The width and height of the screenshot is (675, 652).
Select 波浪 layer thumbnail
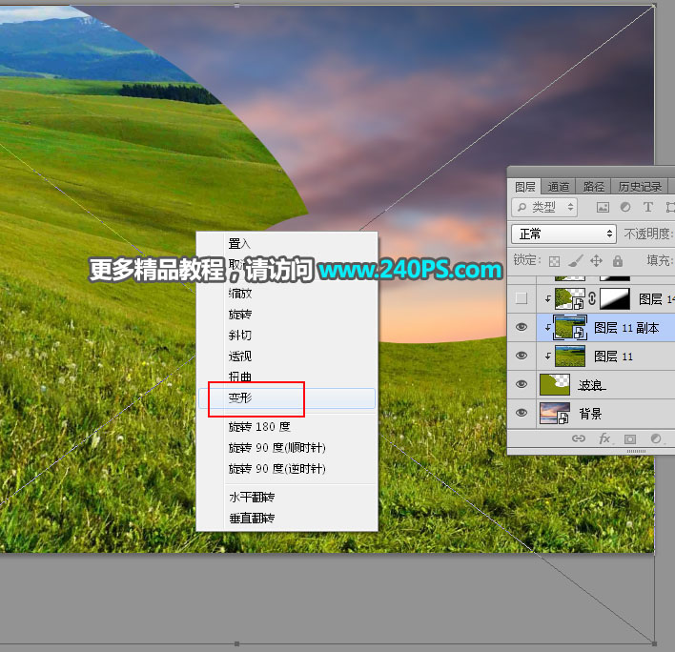[x=555, y=384]
